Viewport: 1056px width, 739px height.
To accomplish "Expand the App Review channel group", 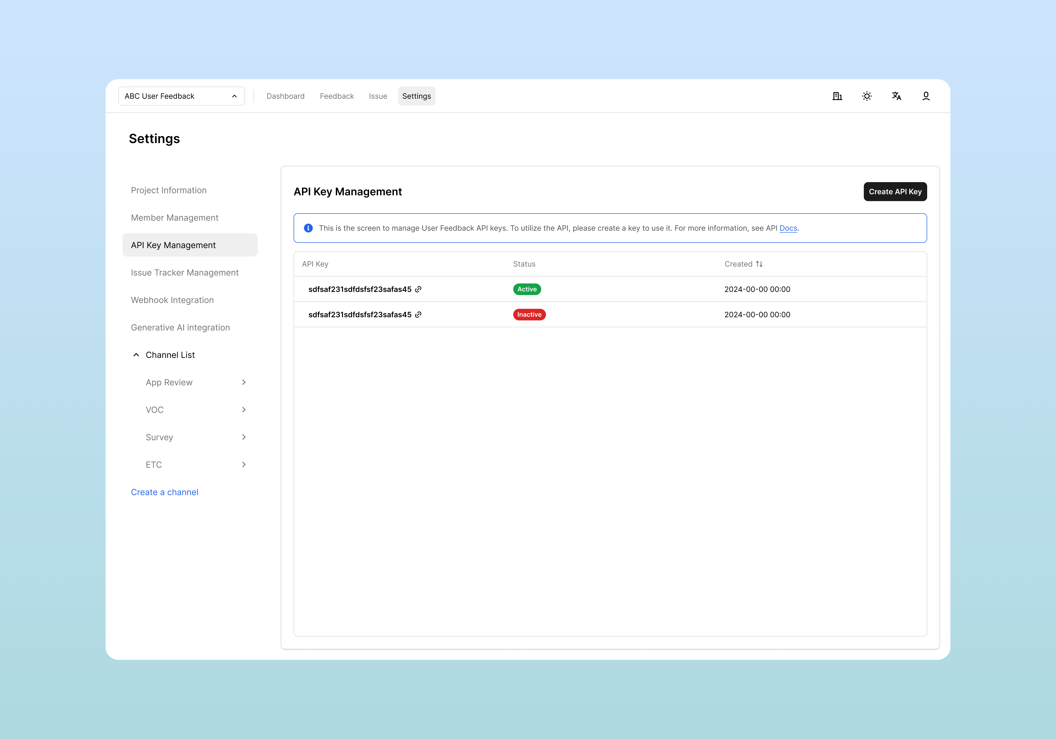I will click(x=243, y=382).
